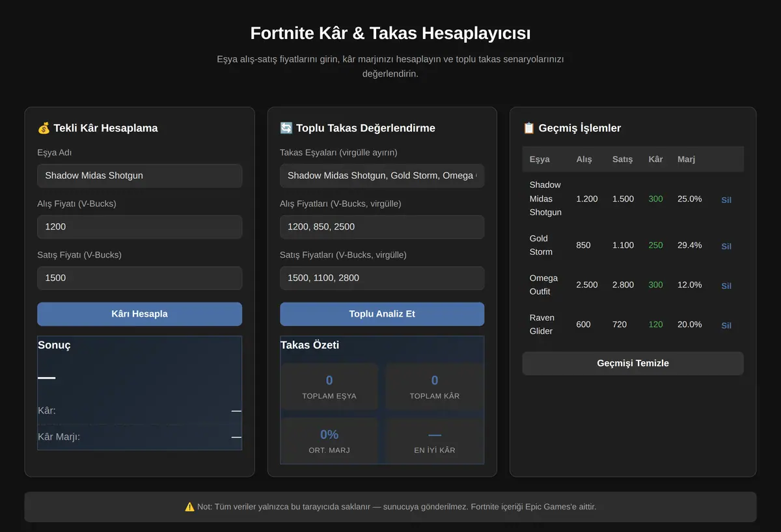Focus the single Satış Fiyatı field with 1500

139,278
